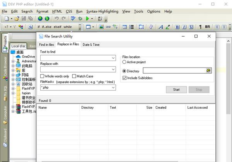The height and width of the screenshot is (162, 232).
Task: Click the Redo arrow icon
Action: (x=64, y=19)
